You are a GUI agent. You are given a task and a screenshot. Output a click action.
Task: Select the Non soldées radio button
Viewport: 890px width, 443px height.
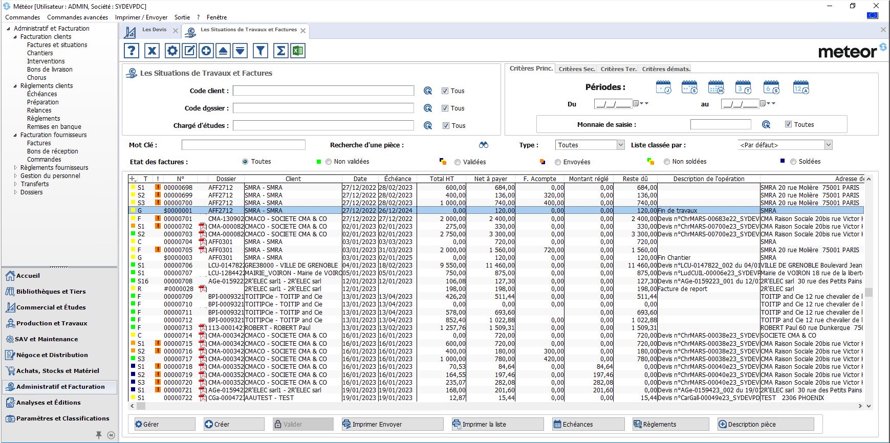(x=667, y=162)
